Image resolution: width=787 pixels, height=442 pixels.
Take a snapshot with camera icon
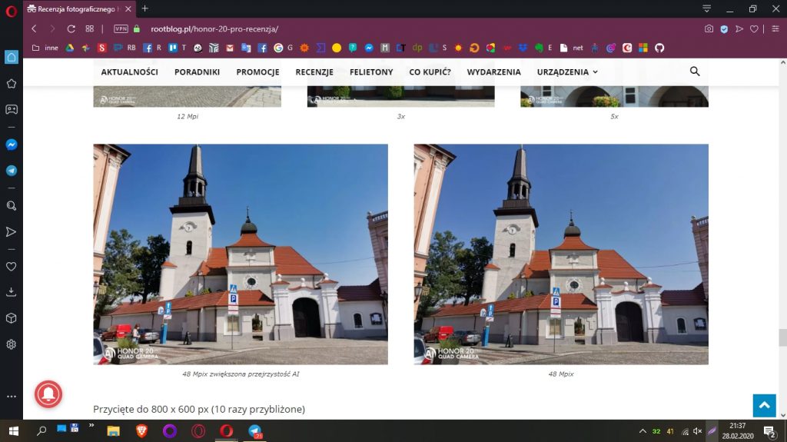709,28
